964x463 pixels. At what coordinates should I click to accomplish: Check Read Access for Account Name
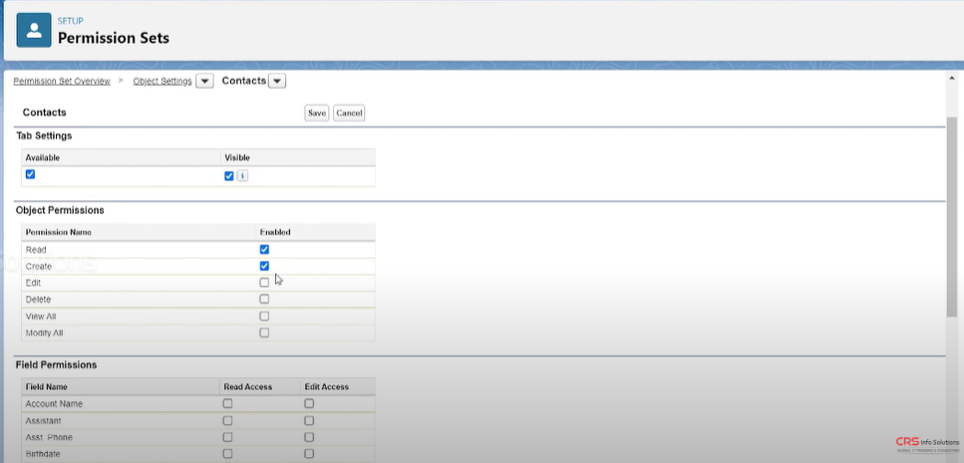[227, 403]
